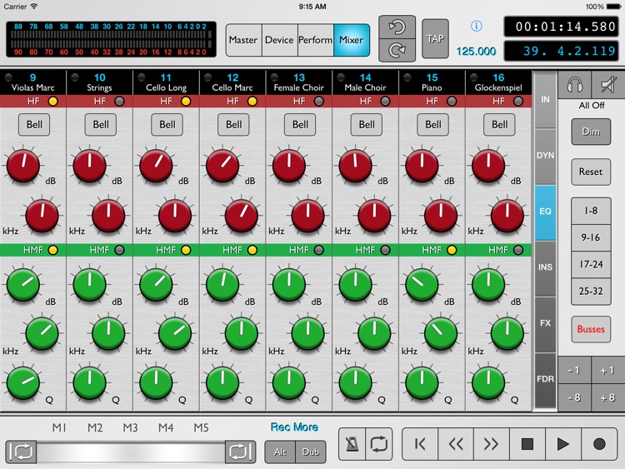Disable the HMF band on Violas Marc channel
625x469 pixels.
pos(53,250)
